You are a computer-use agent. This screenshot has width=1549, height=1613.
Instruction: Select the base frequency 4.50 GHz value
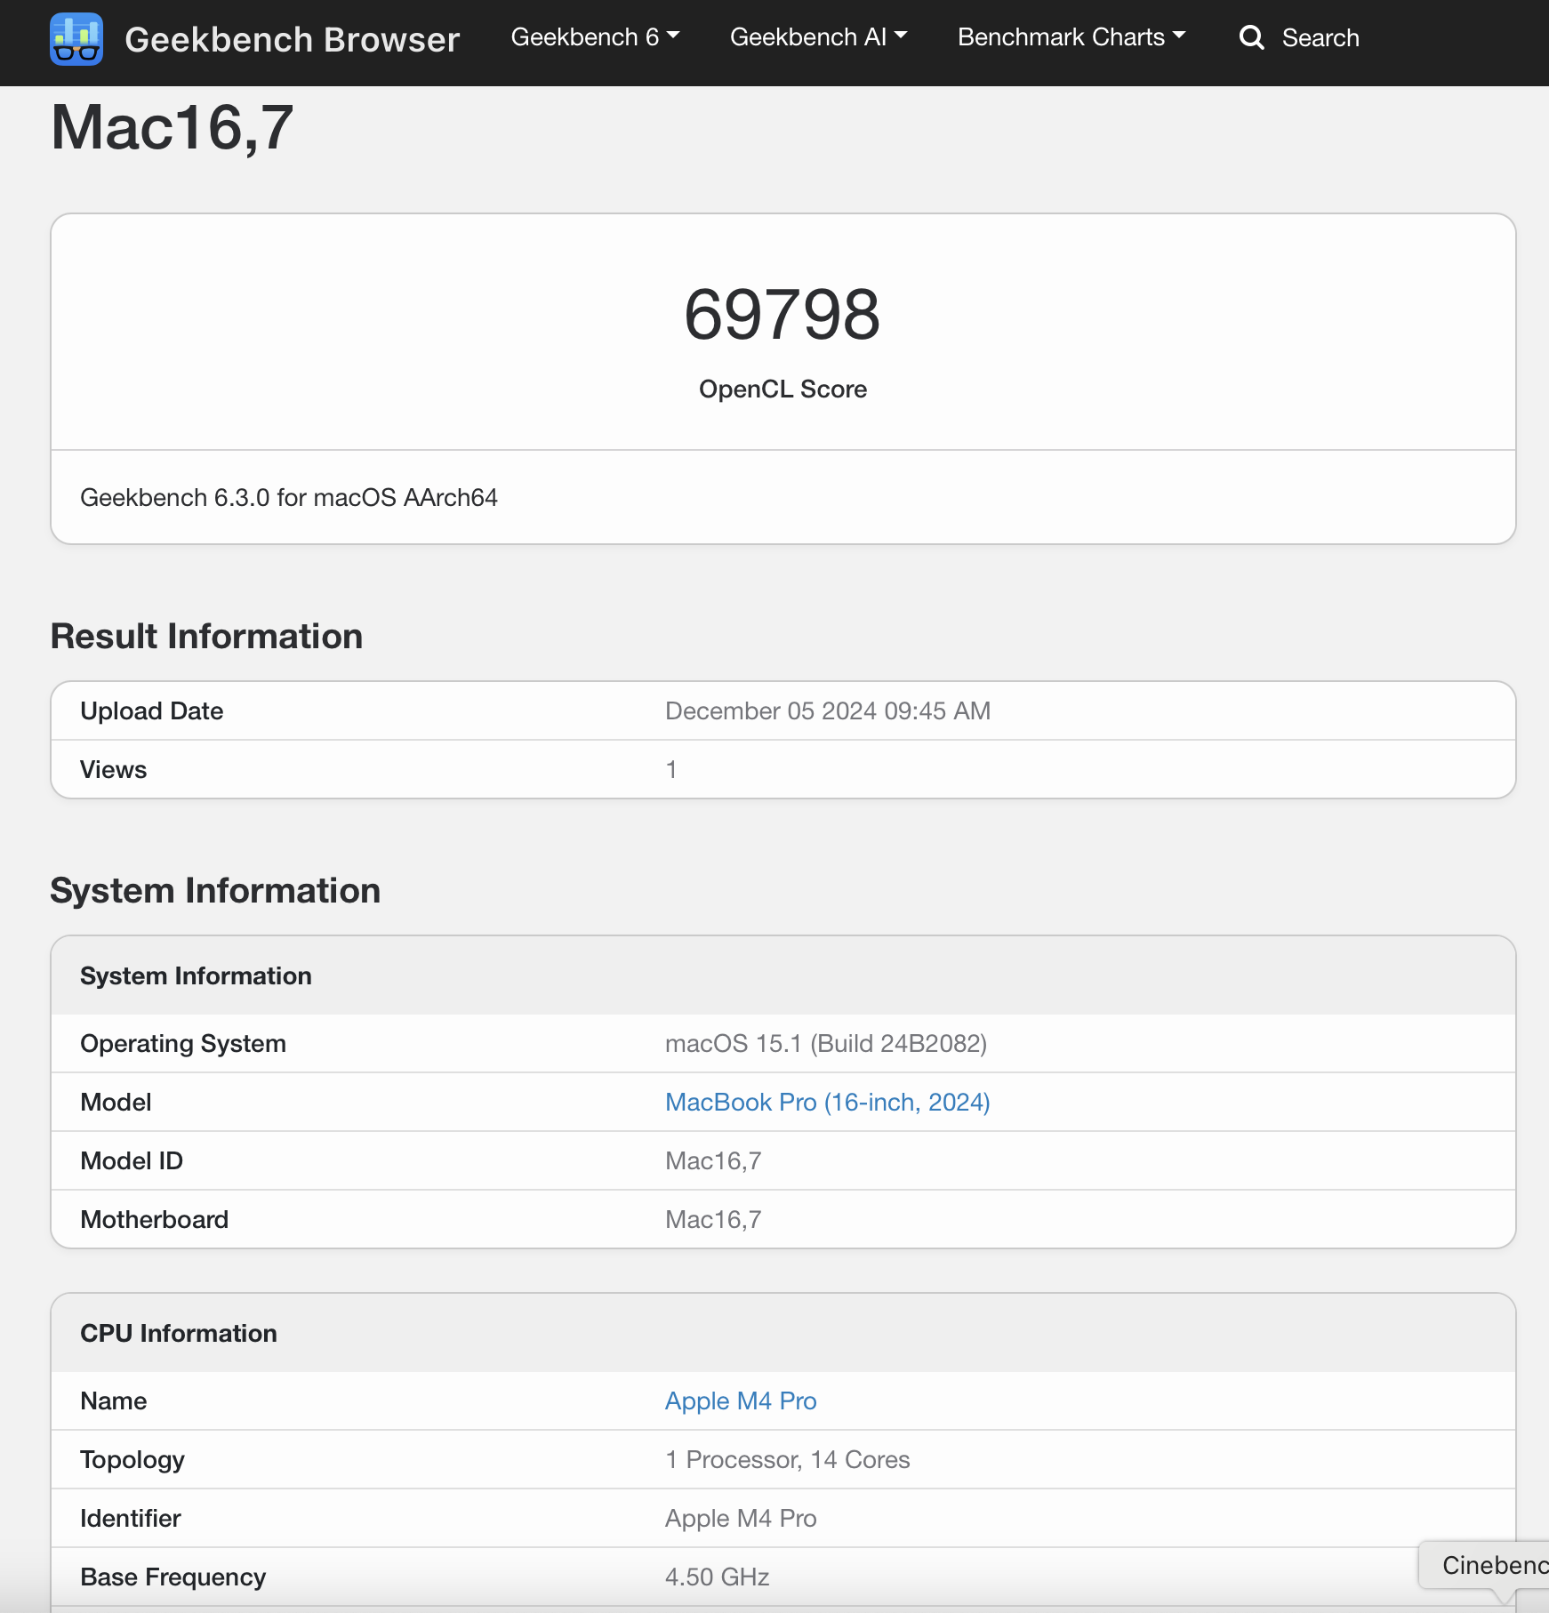pos(718,1577)
